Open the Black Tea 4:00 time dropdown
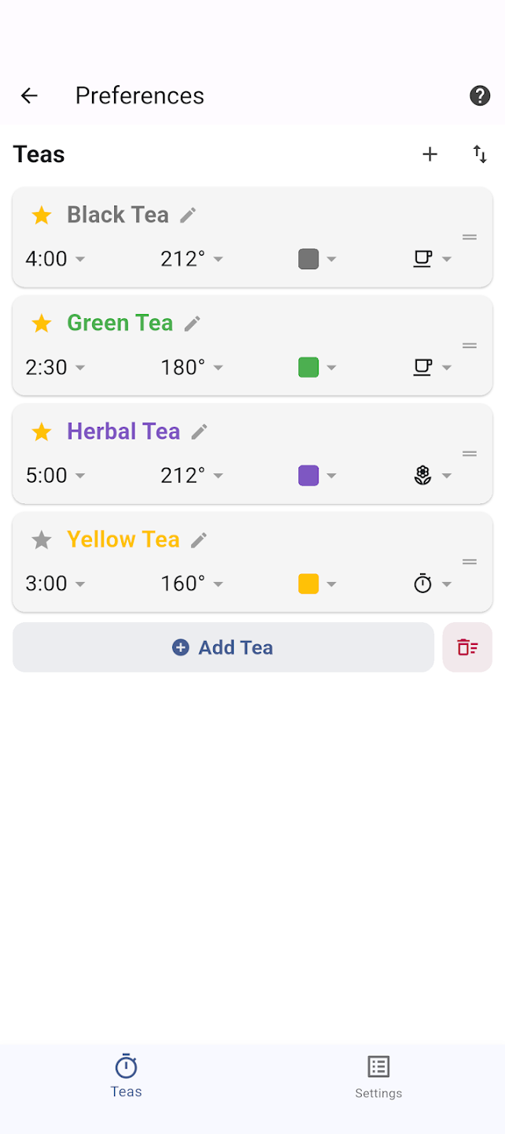Image resolution: width=505 pixels, height=1134 pixels. coord(55,259)
